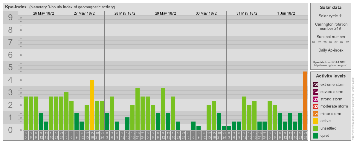Image resolution: width=354 pixels, height=143 pixels.
Task: Click the tallest green bar on 29 May
Action: coord(163,109)
